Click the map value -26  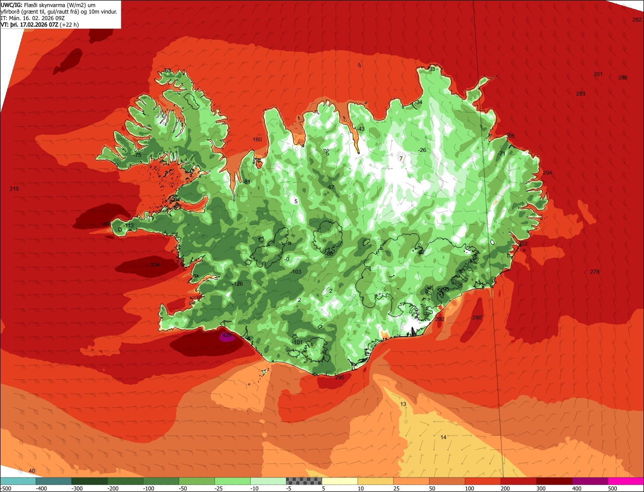tap(422, 150)
